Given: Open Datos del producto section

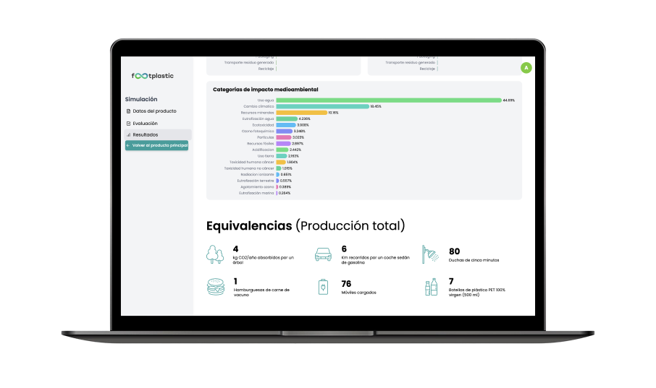Looking at the screenshot, I should 154,111.
